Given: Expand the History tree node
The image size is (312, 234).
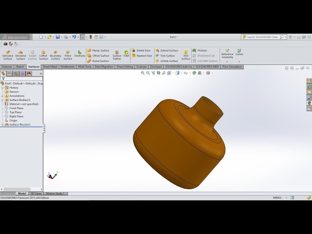Looking at the screenshot, I should click(2, 88).
